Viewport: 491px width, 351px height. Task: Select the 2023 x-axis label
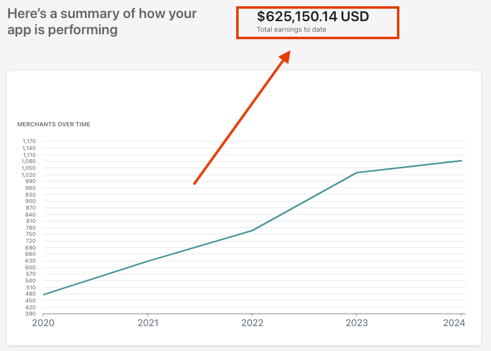coord(356,322)
